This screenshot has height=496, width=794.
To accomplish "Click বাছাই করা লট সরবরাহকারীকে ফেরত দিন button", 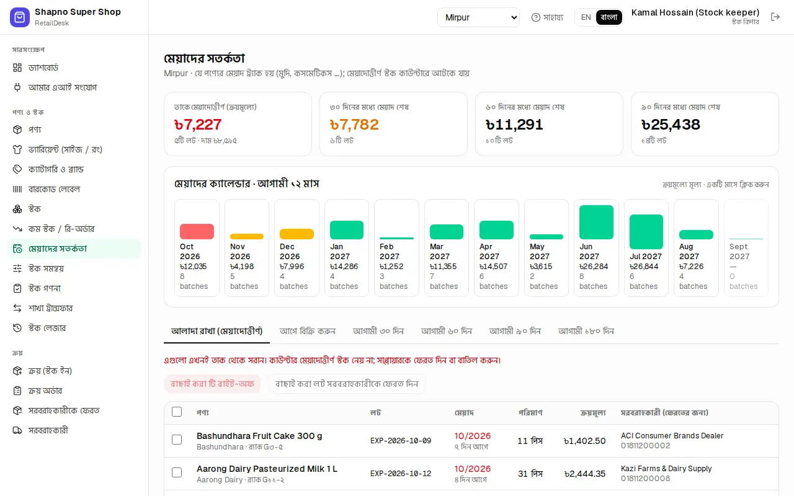I will pyautogui.click(x=347, y=384).
